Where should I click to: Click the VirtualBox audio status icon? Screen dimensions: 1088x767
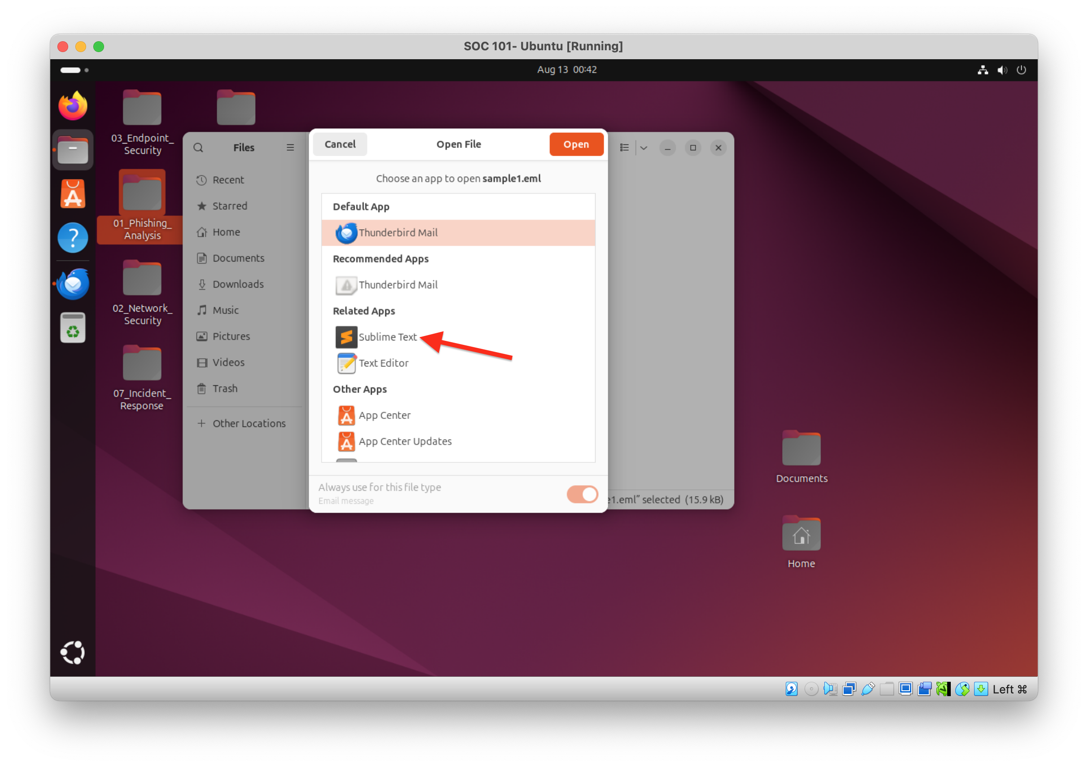(x=830, y=689)
